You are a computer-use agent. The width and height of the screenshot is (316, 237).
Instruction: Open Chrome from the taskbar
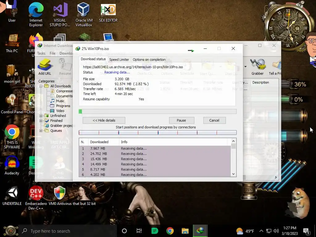coord(170,231)
